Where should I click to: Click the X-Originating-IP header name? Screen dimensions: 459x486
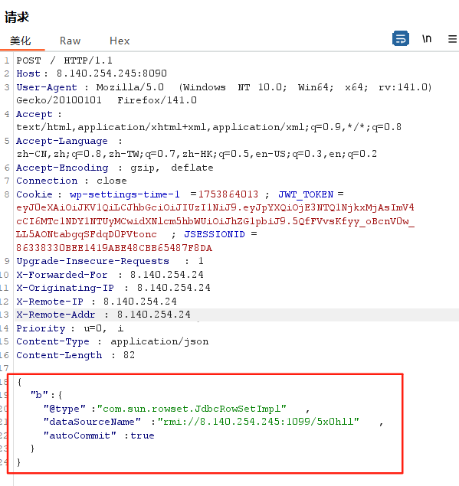(65, 288)
